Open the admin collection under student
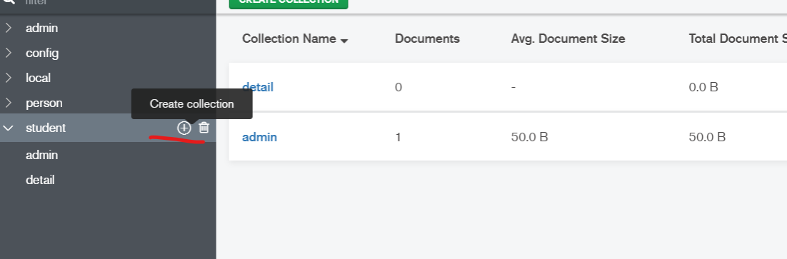 pyautogui.click(x=41, y=156)
